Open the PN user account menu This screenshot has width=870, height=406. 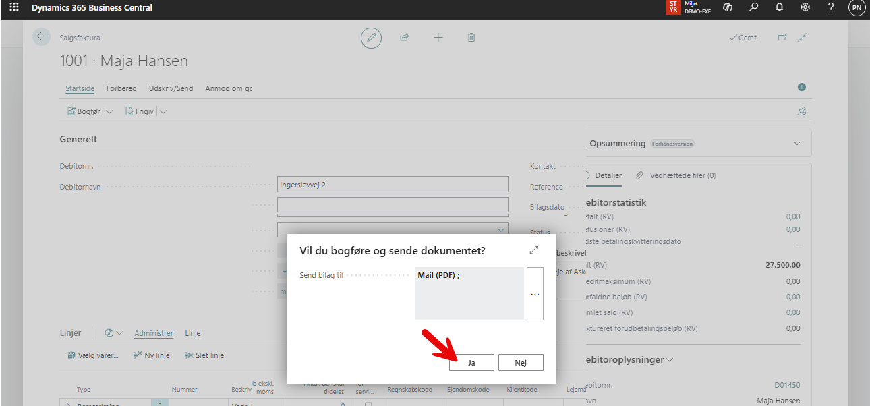point(857,8)
